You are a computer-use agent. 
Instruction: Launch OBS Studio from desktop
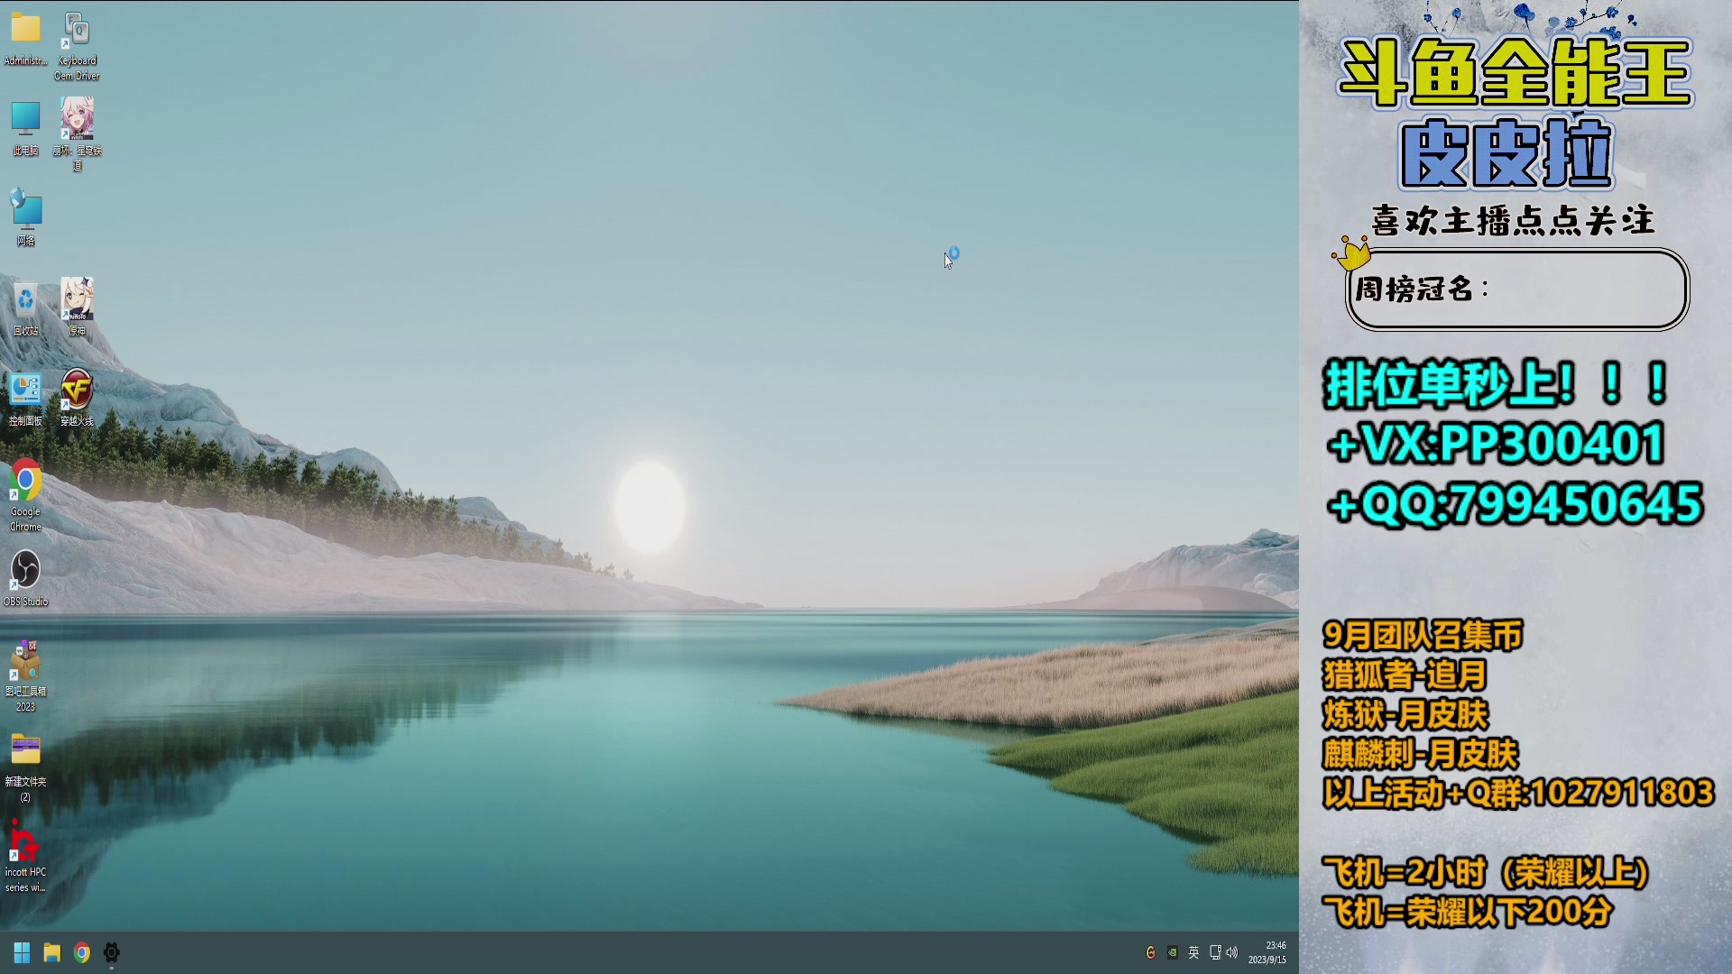[x=25, y=570]
